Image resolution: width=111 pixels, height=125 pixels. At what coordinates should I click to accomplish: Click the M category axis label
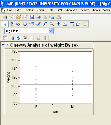pyautogui.click(x=72, y=107)
